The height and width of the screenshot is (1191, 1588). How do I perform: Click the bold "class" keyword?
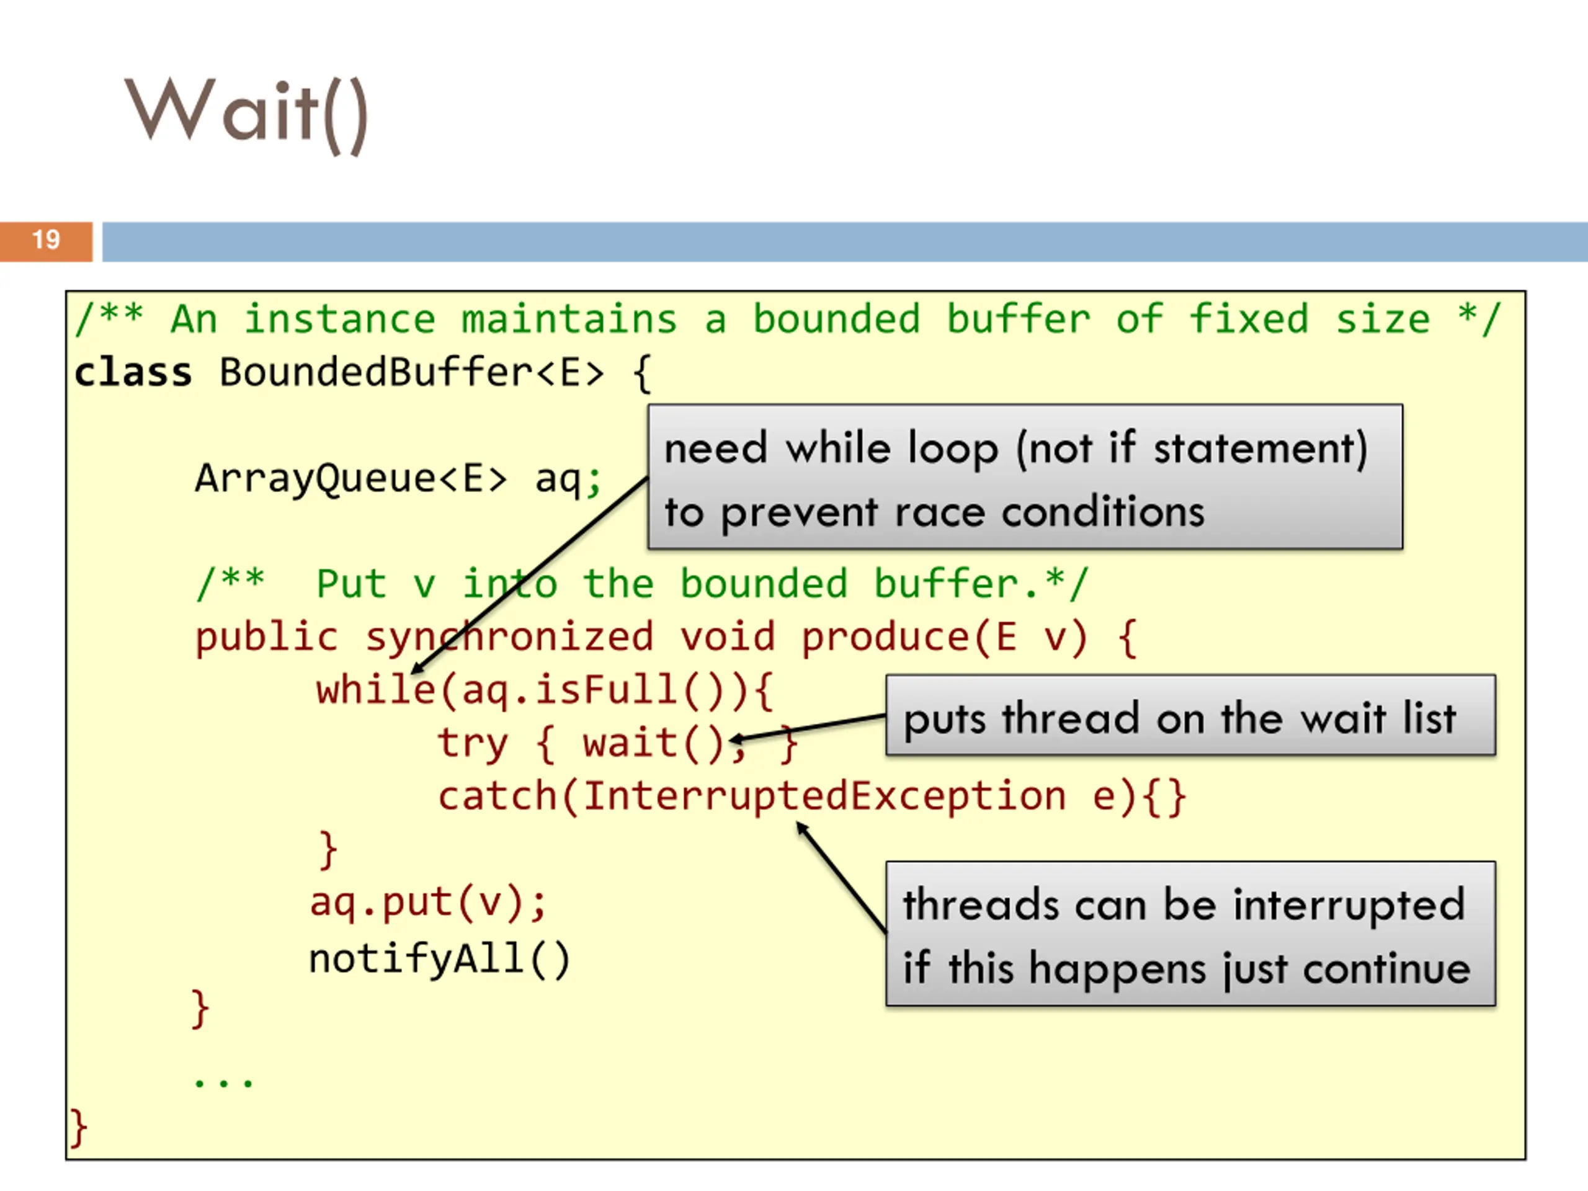[x=133, y=373]
